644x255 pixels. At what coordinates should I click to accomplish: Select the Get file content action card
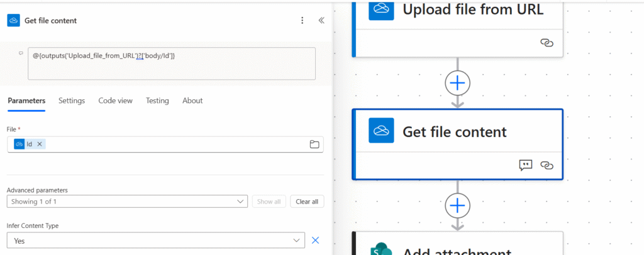458,144
